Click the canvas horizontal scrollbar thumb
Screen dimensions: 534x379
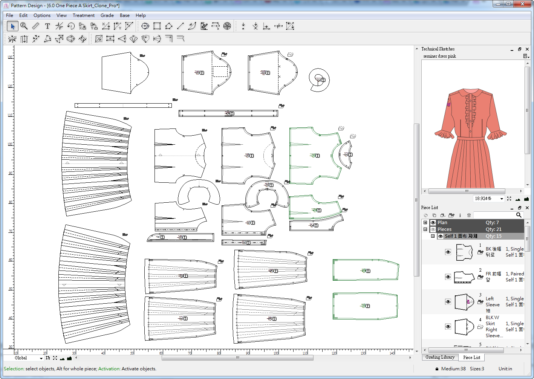[x=237, y=358]
